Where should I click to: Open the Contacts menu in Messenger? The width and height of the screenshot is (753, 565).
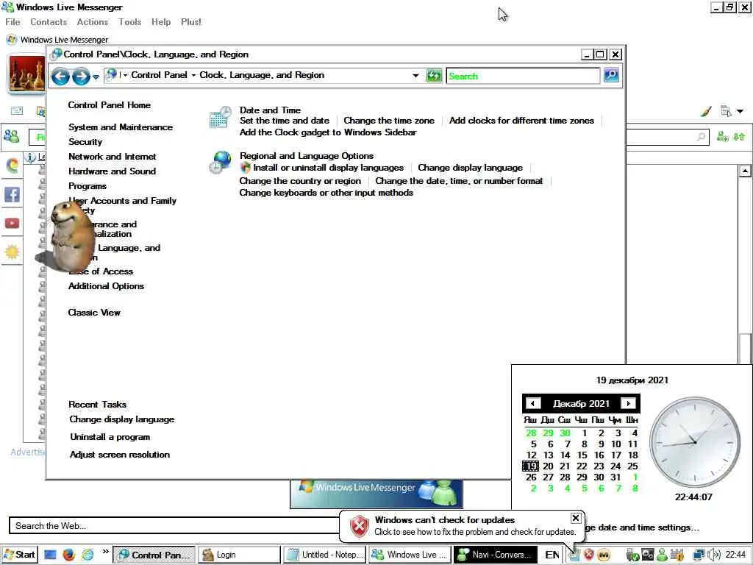(49, 22)
